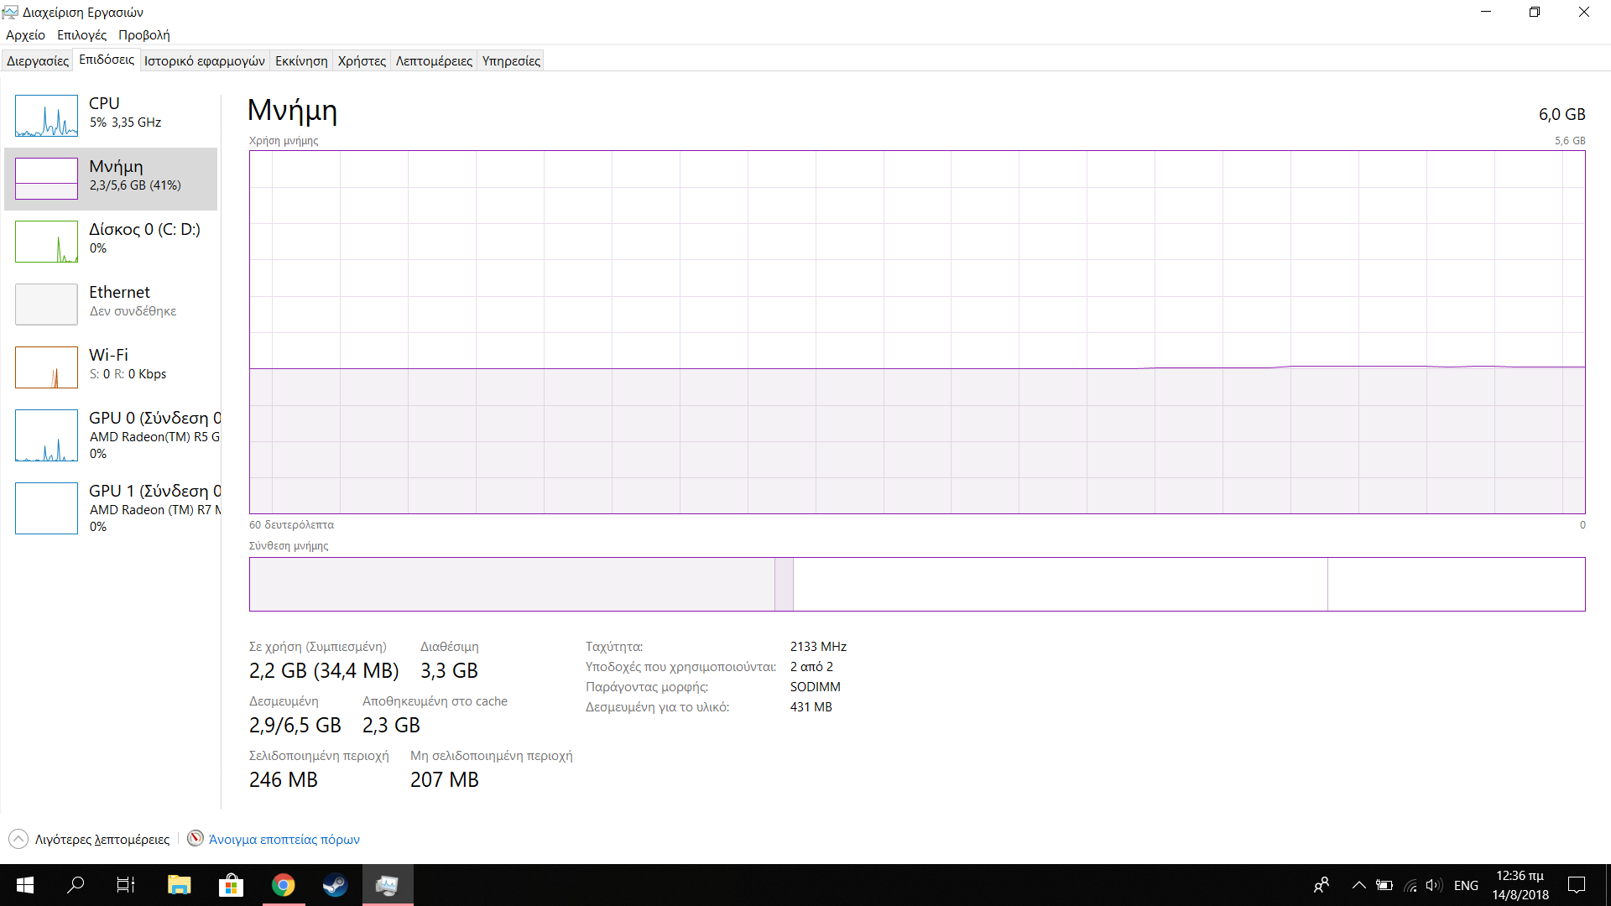The height and width of the screenshot is (906, 1611).
Task: Collapse view with Λιγότερες λεπτομέρειες chevron
Action: 18,839
